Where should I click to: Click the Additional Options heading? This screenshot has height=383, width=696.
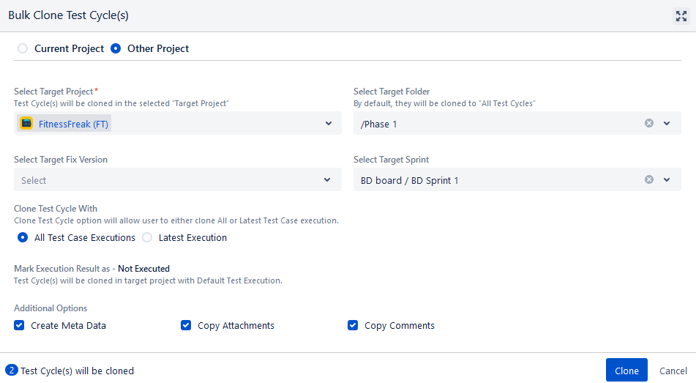pyautogui.click(x=50, y=308)
